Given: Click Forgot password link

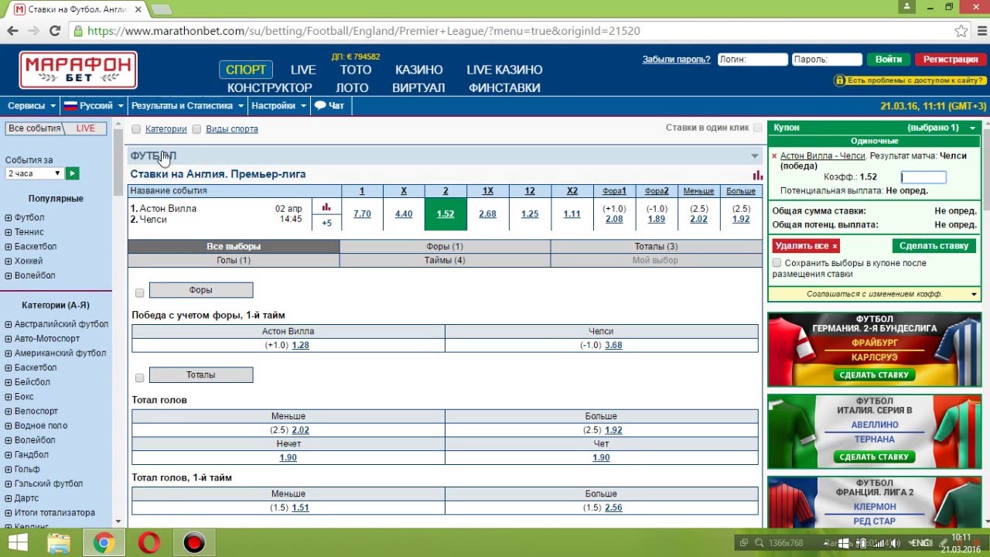Looking at the screenshot, I should pos(676,60).
